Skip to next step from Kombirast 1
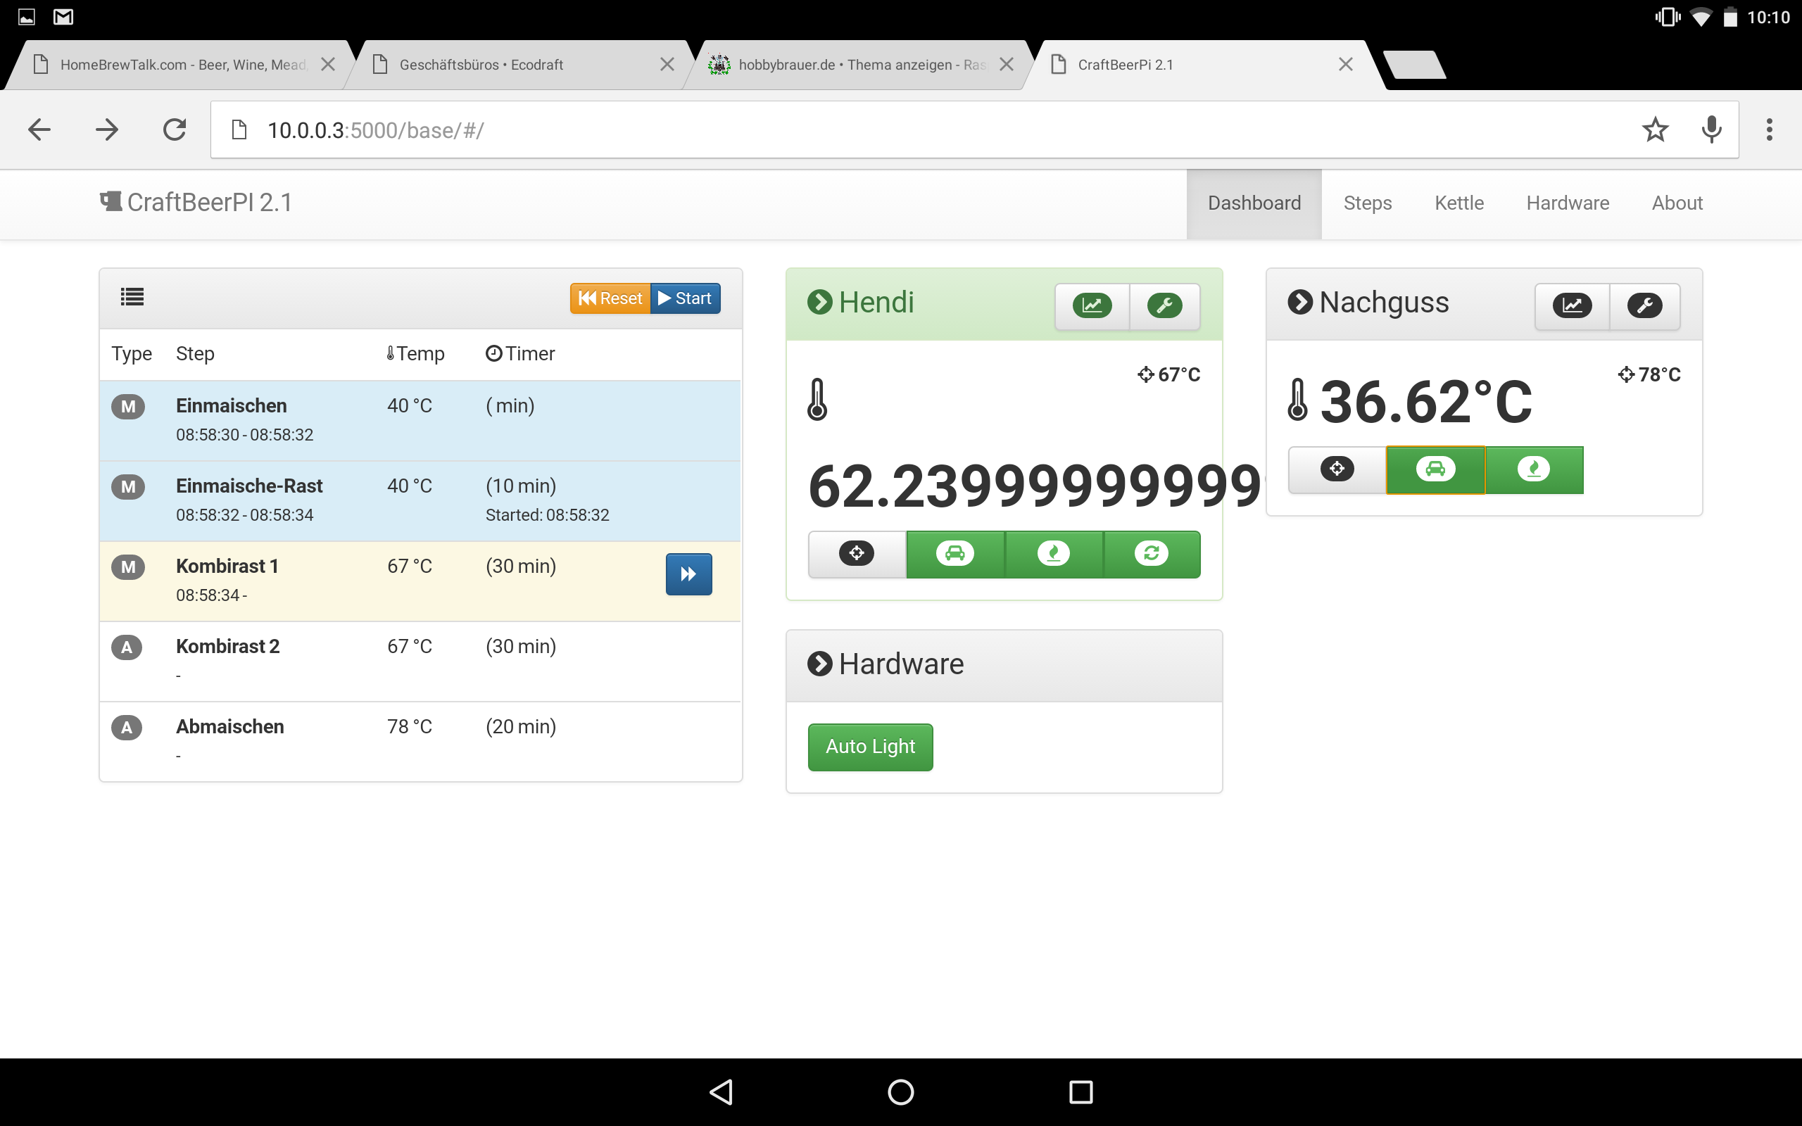This screenshot has width=1802, height=1126. (688, 574)
